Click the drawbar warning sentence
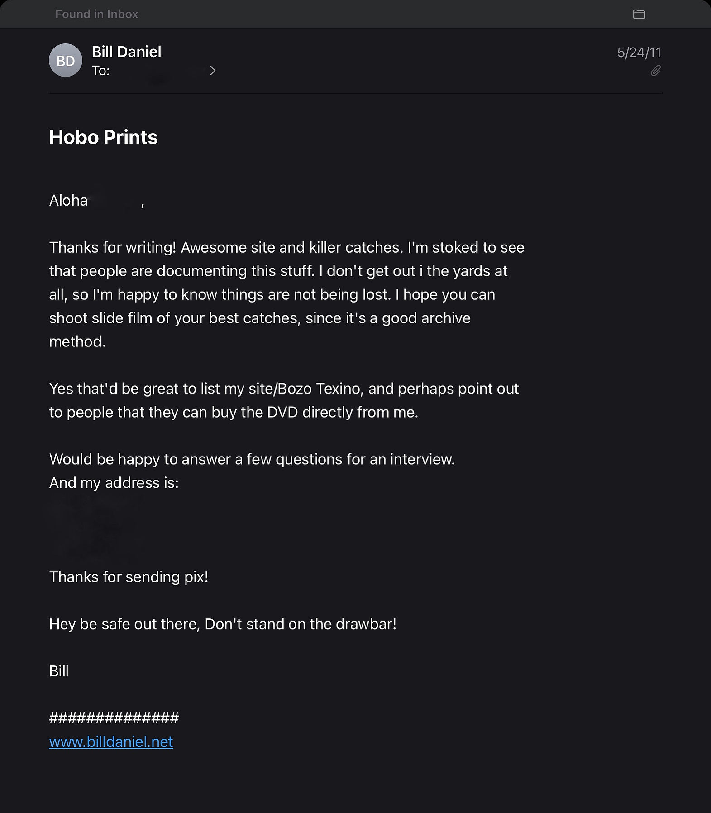The width and height of the screenshot is (711, 813). click(223, 624)
